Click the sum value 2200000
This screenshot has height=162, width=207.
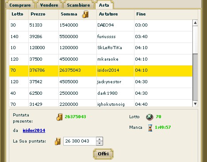[69, 104]
